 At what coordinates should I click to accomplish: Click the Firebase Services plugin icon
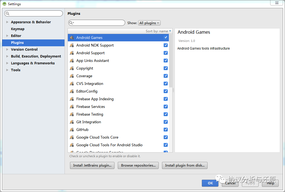(72, 107)
